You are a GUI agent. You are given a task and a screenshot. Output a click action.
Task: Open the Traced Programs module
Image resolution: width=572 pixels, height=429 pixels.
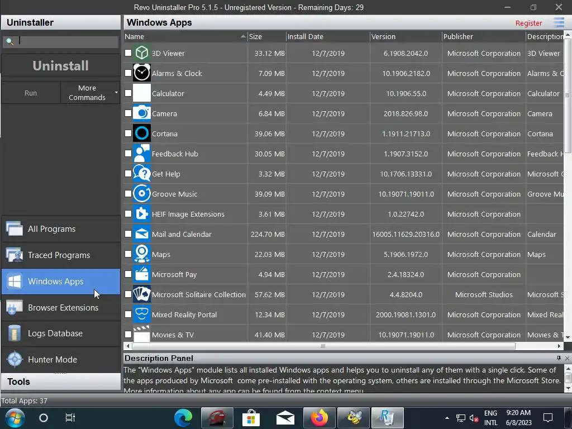tap(61, 255)
